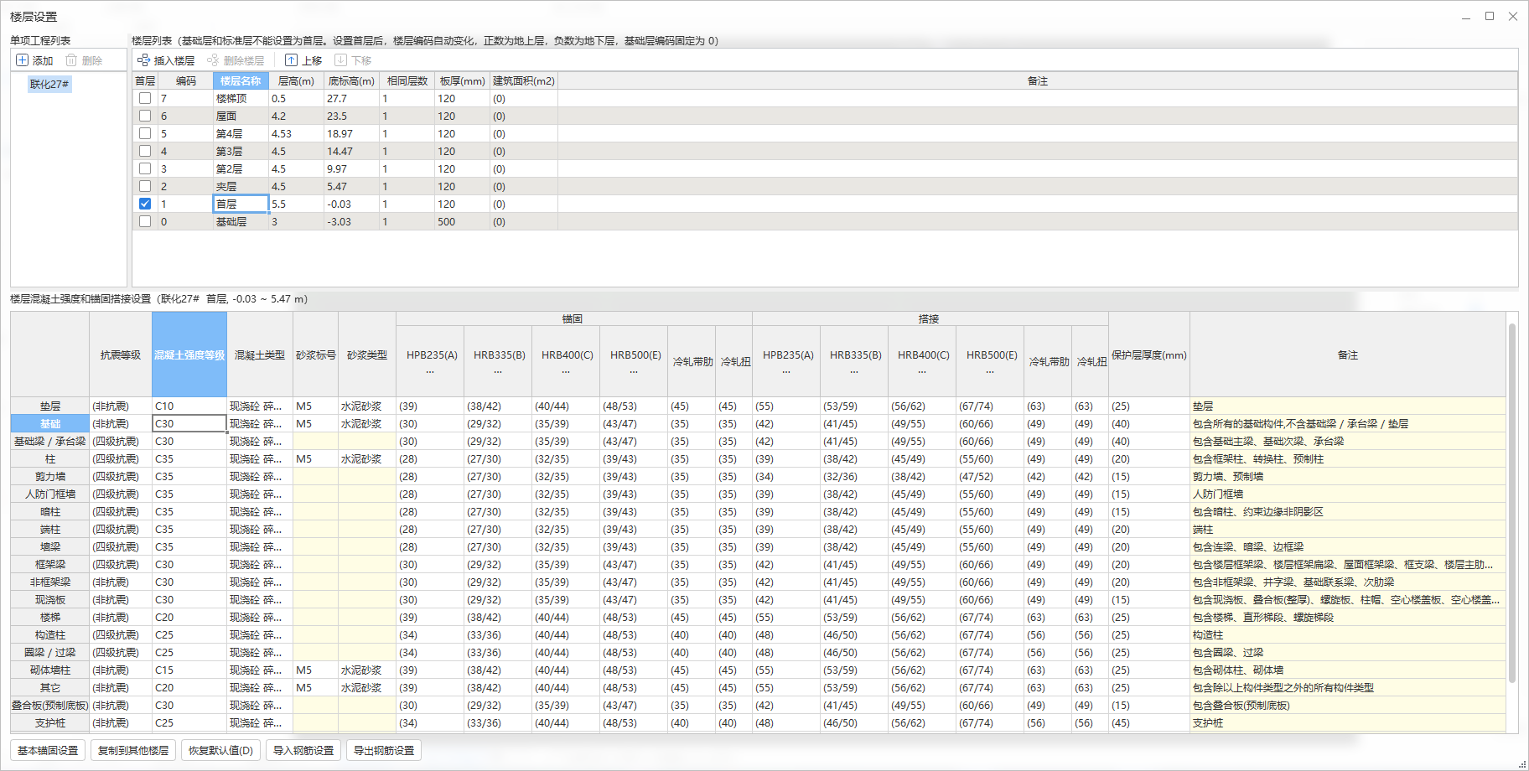The image size is (1529, 771).
Task: Click the 编码 column header
Action: (185, 80)
